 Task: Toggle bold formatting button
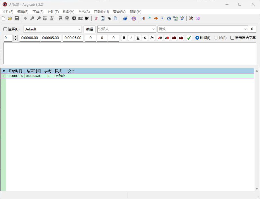click(124, 38)
